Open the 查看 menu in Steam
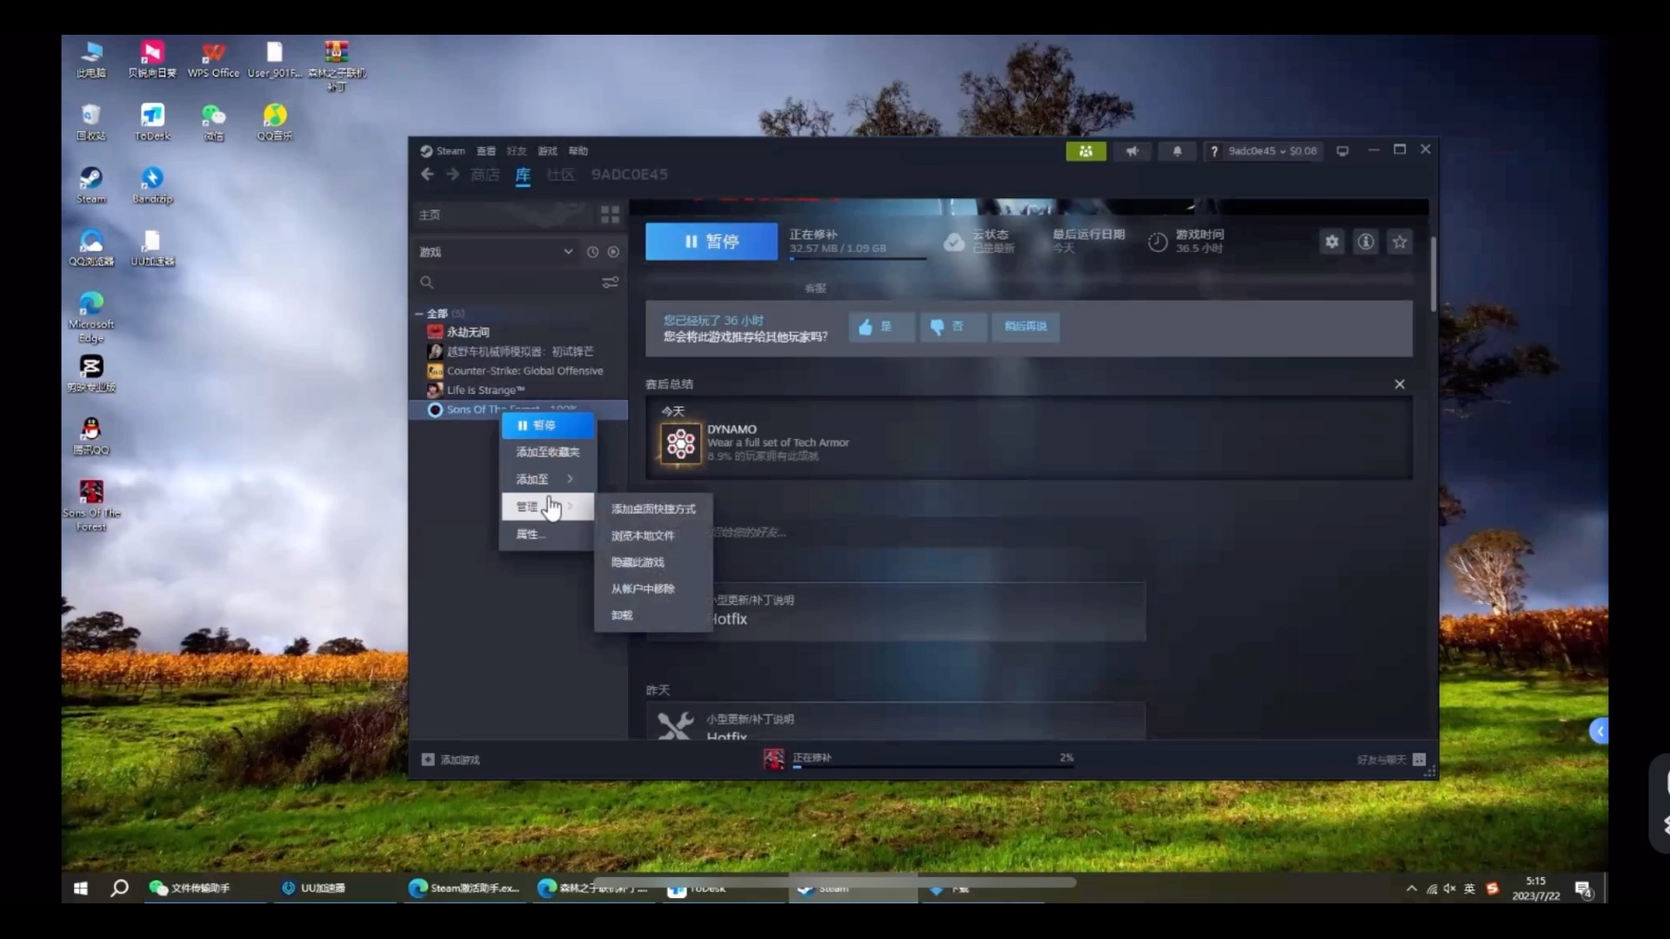Screen dimensions: 1670x939 (x=486, y=151)
